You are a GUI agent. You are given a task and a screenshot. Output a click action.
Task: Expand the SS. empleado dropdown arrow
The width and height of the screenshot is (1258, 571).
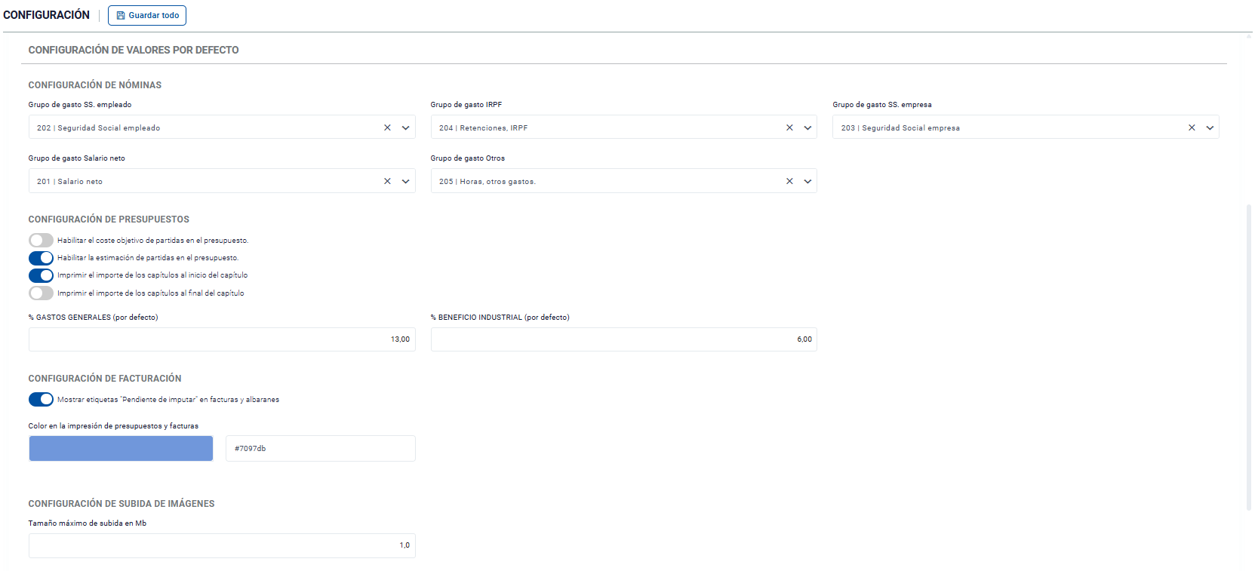pyautogui.click(x=405, y=127)
